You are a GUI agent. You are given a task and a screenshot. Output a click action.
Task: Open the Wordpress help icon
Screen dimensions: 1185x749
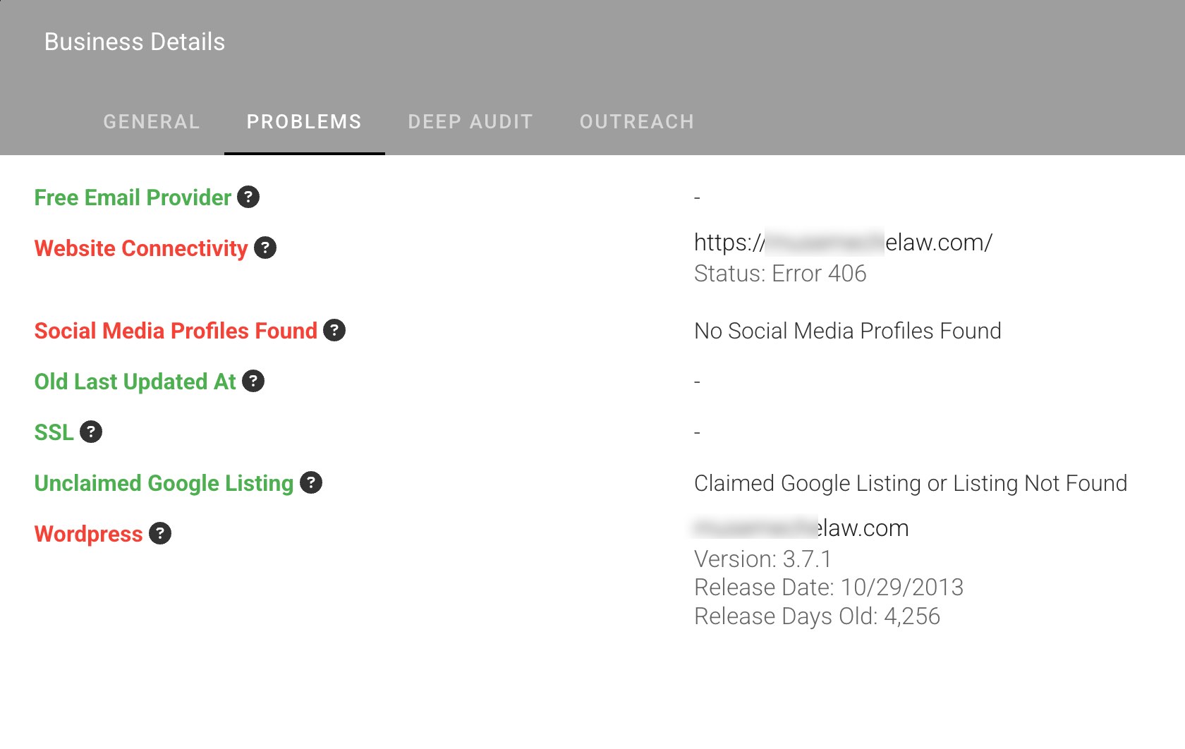coord(160,533)
